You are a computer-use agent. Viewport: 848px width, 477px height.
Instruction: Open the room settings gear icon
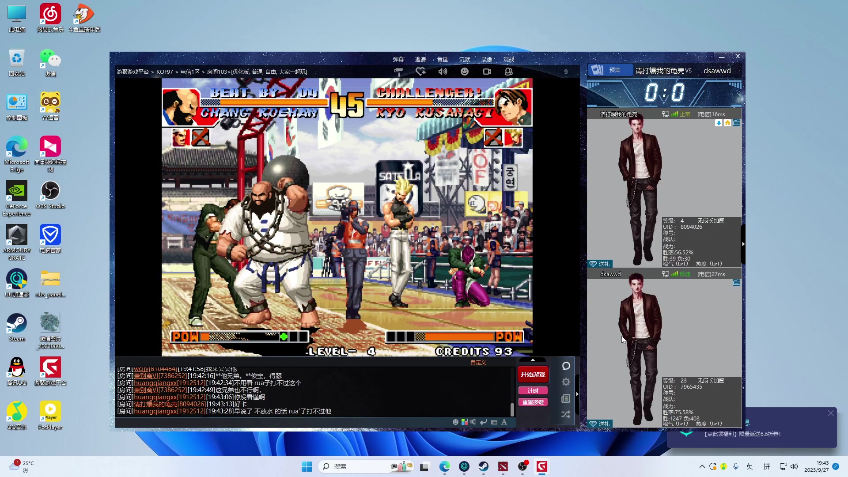point(566,382)
